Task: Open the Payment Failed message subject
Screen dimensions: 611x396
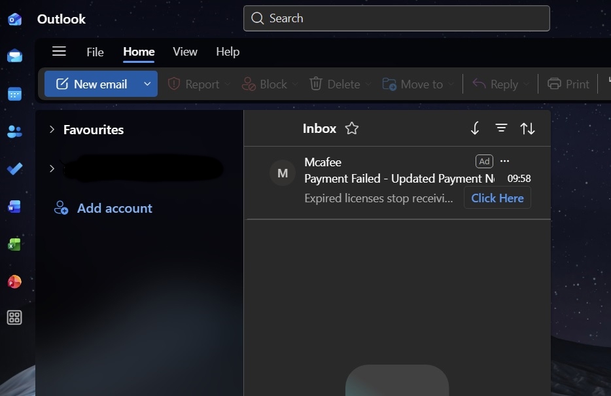Action: pyautogui.click(x=400, y=179)
